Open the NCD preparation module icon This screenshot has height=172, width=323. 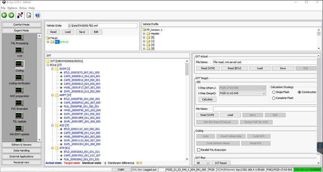19,90
